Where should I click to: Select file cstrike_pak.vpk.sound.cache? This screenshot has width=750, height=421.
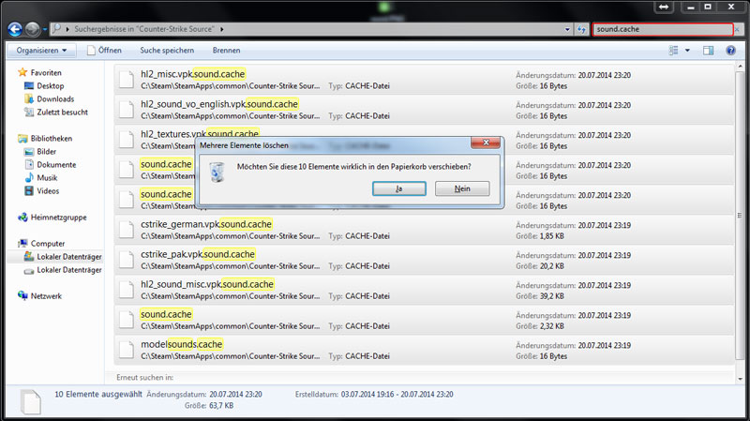pyautogui.click(x=424, y=260)
